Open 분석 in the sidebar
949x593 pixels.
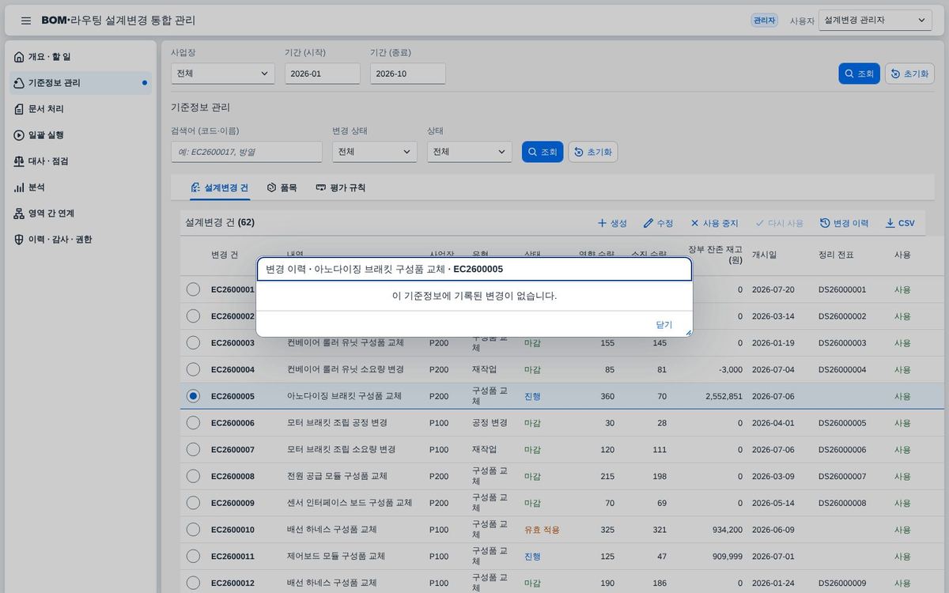click(x=81, y=187)
